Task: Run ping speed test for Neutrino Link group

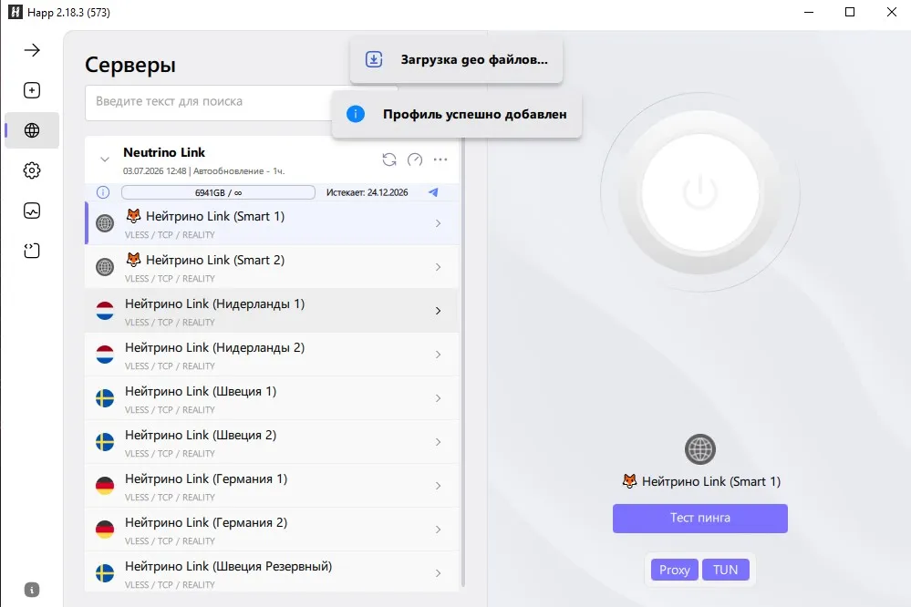Action: (x=415, y=159)
